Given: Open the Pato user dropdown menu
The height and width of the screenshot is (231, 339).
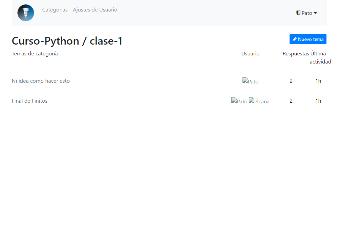Looking at the screenshot, I should click(x=306, y=13).
